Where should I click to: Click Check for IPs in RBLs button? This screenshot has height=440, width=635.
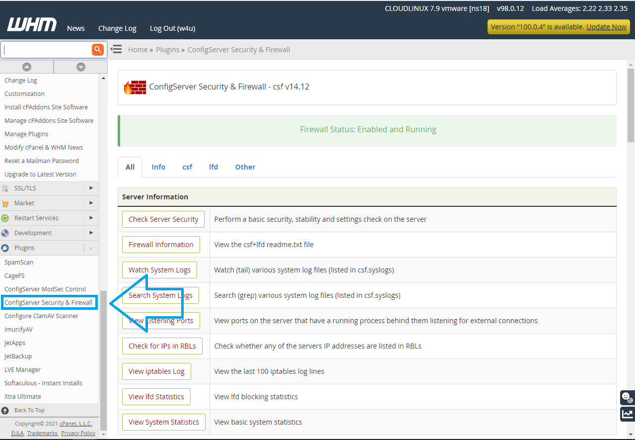coord(162,346)
